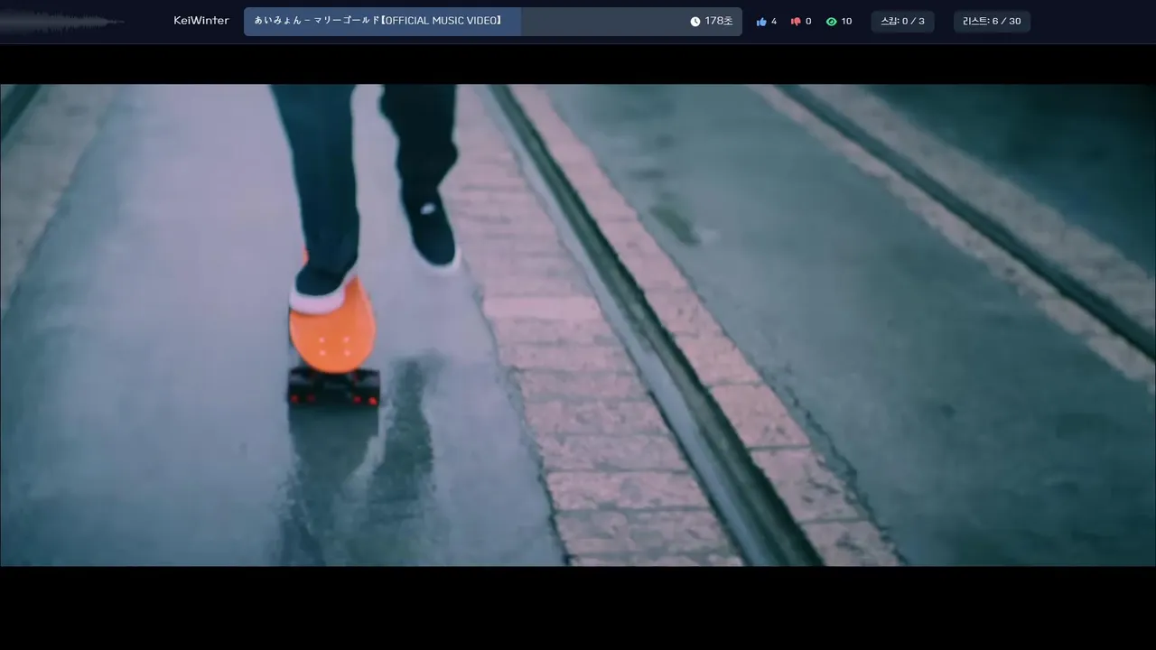The image size is (1156, 650).
Task: Click the KeiWinter username
Action: pyautogui.click(x=201, y=21)
